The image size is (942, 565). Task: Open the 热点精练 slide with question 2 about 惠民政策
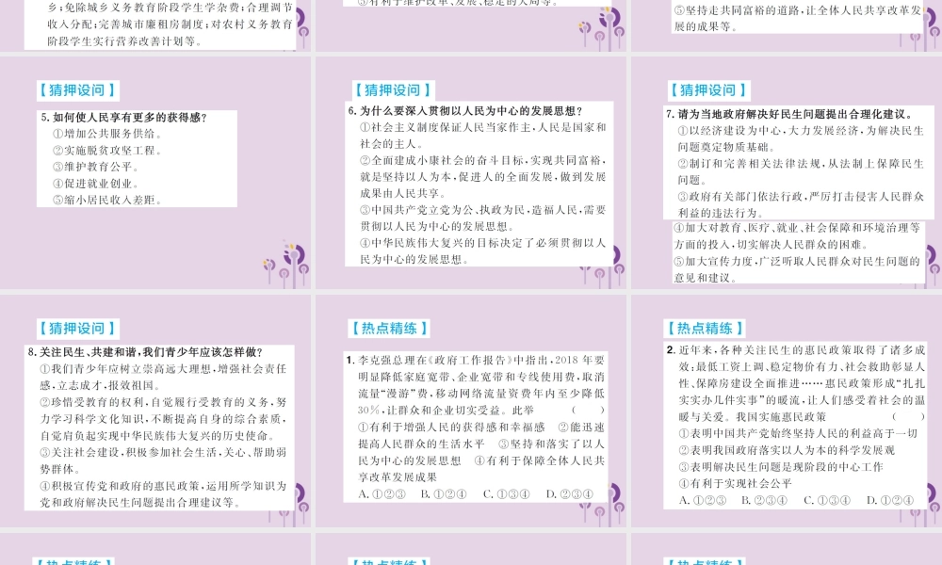click(x=787, y=411)
